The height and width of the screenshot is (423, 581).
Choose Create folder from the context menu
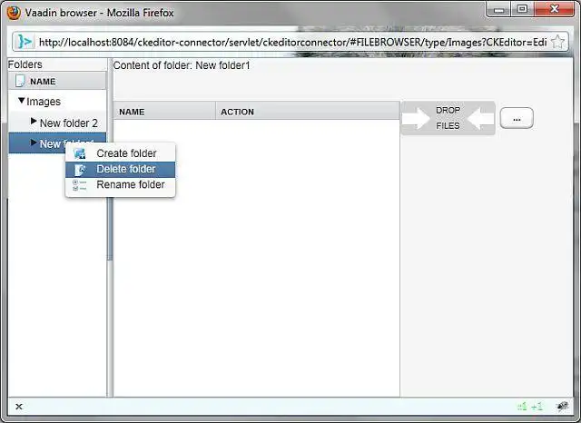coord(121,153)
